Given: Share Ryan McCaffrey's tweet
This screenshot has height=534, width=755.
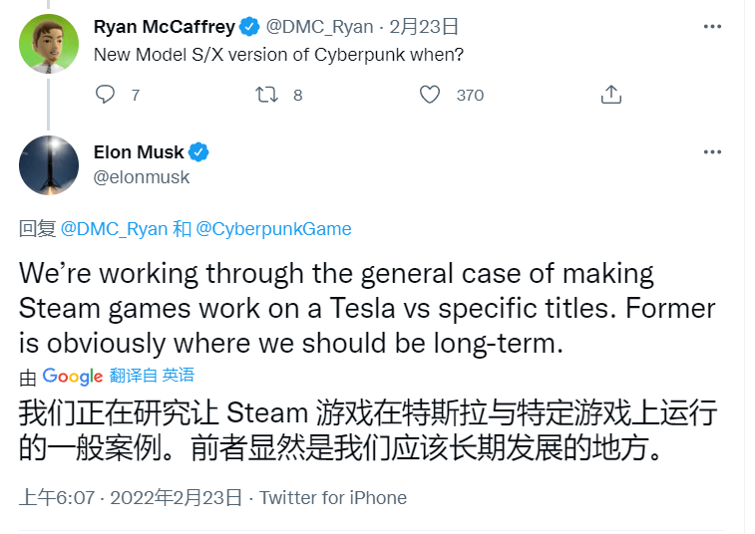Looking at the screenshot, I should pos(611,95).
